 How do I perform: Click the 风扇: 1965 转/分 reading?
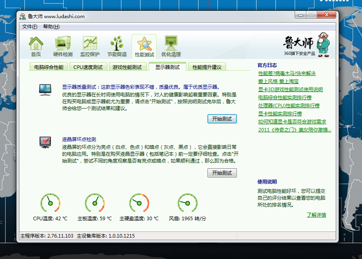click(188, 218)
